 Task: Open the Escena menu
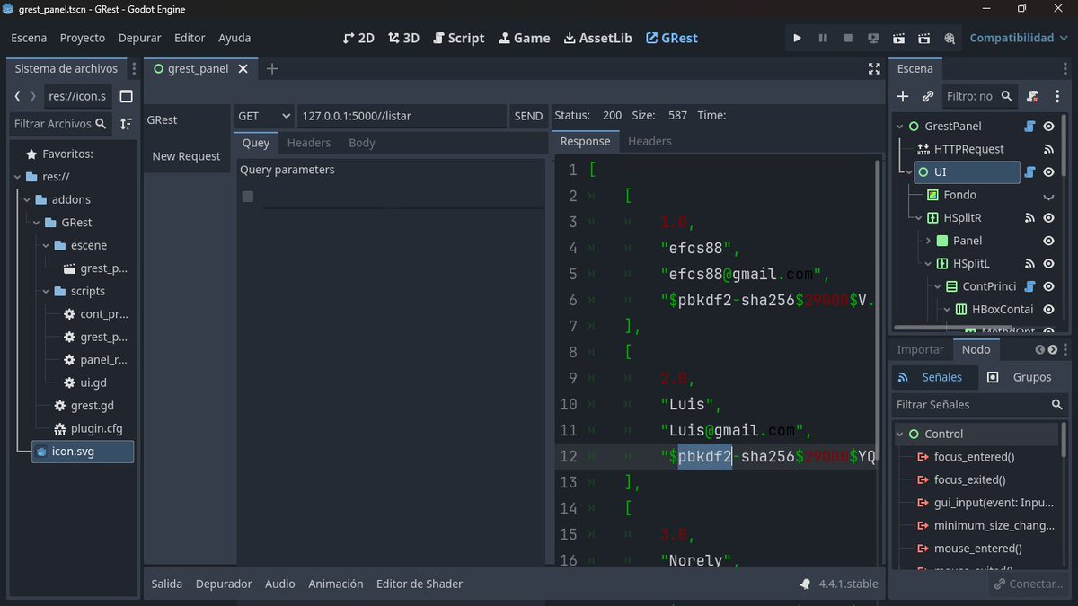click(30, 38)
